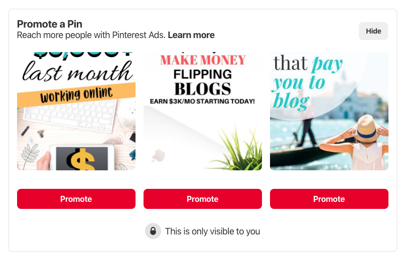This screenshot has width=401, height=261.
Task: Open the Learn more link
Action: [x=191, y=35]
